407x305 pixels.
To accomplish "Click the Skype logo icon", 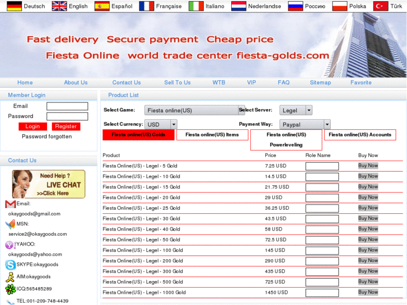I will point(11,265).
